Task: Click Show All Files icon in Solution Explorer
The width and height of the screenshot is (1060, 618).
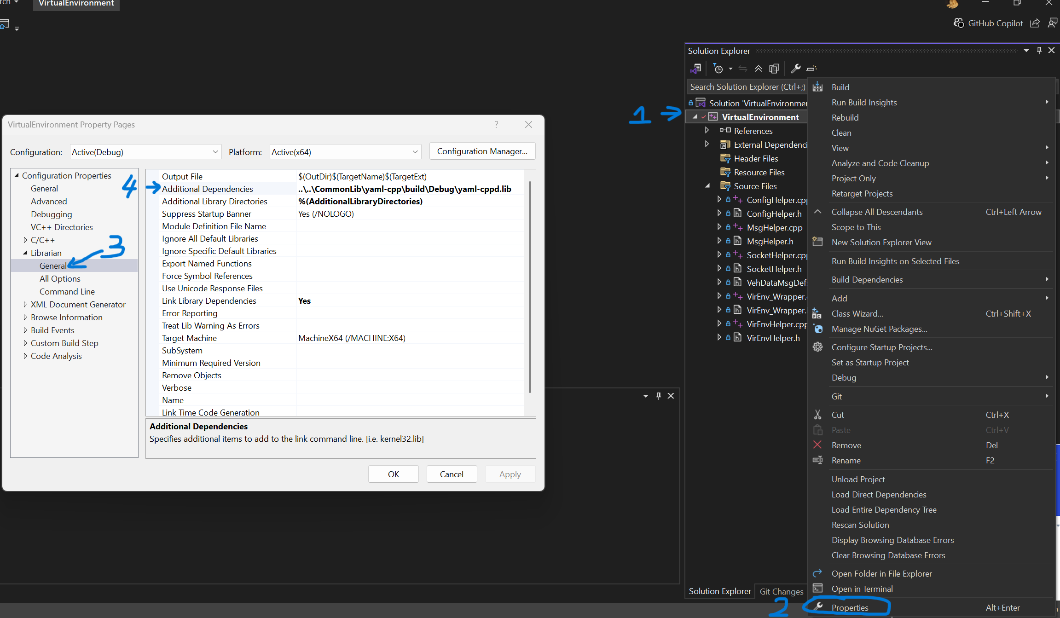Action: pos(774,69)
